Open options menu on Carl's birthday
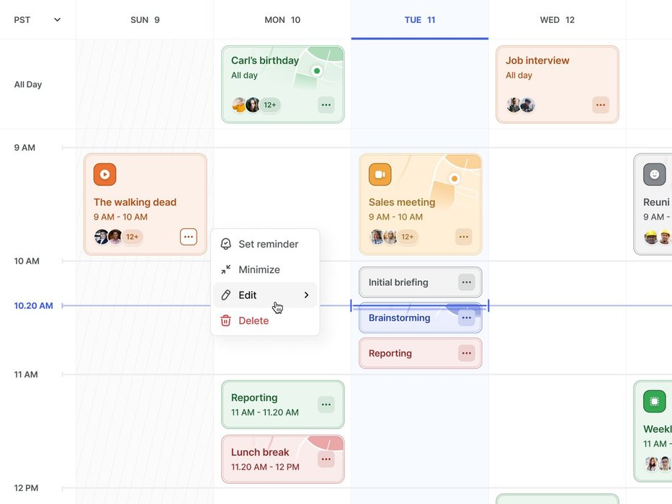 coord(326,104)
